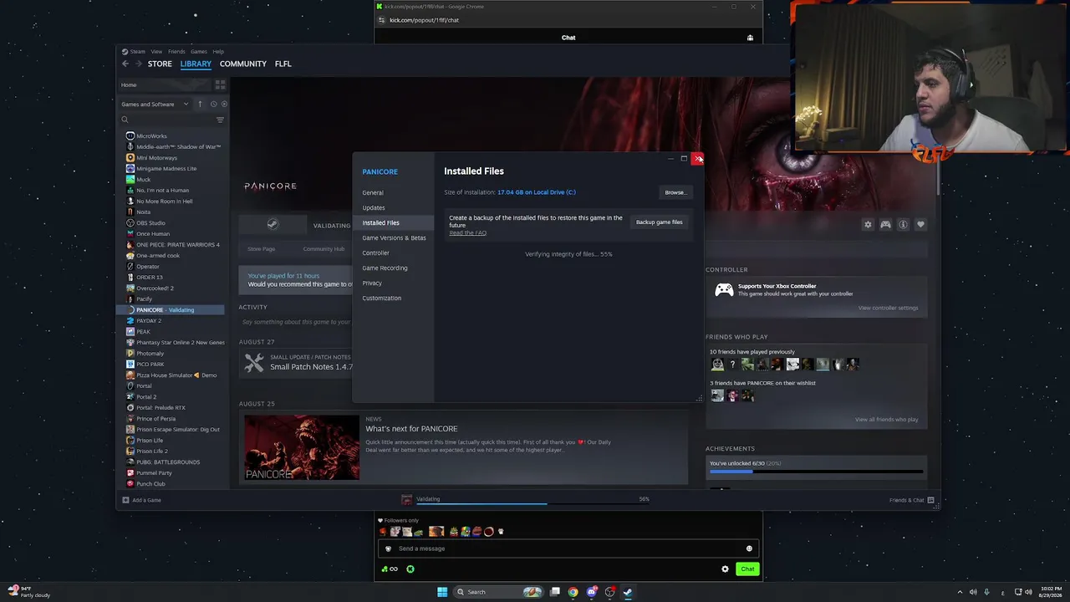Toggle PANICORE favorite heart icon
Image resolution: width=1070 pixels, height=602 pixels.
pyautogui.click(x=920, y=224)
